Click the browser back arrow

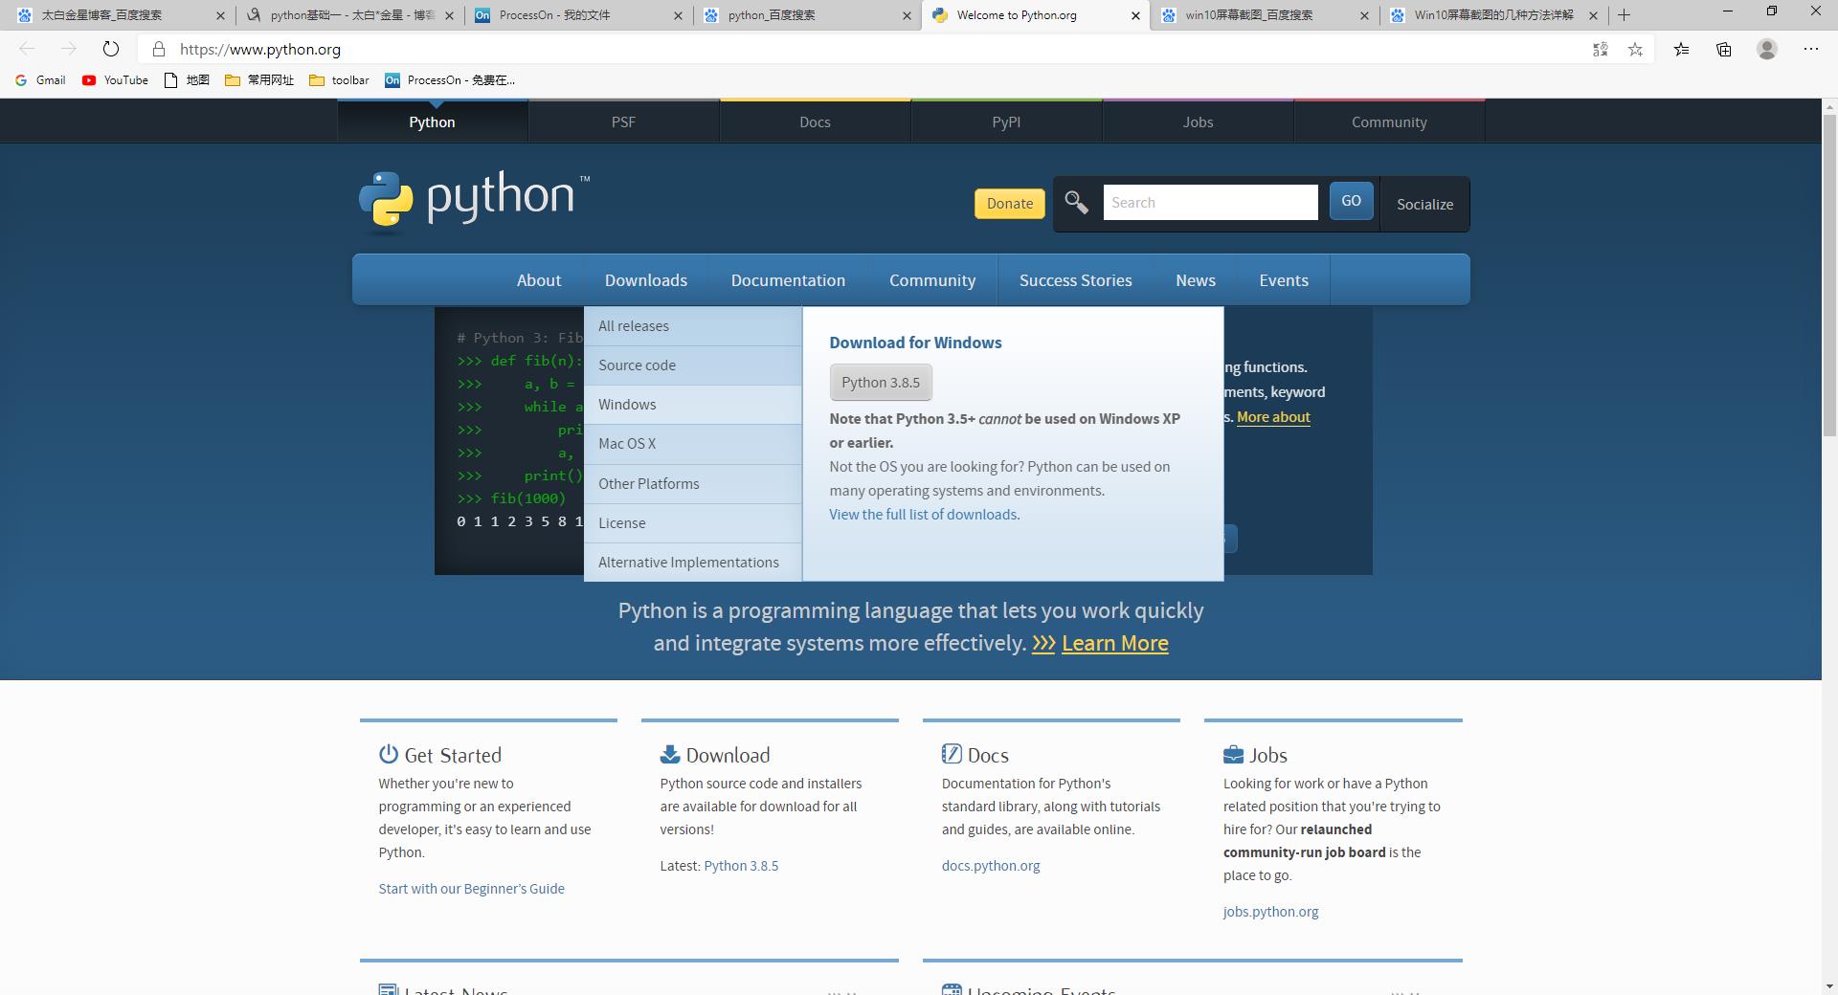point(27,49)
